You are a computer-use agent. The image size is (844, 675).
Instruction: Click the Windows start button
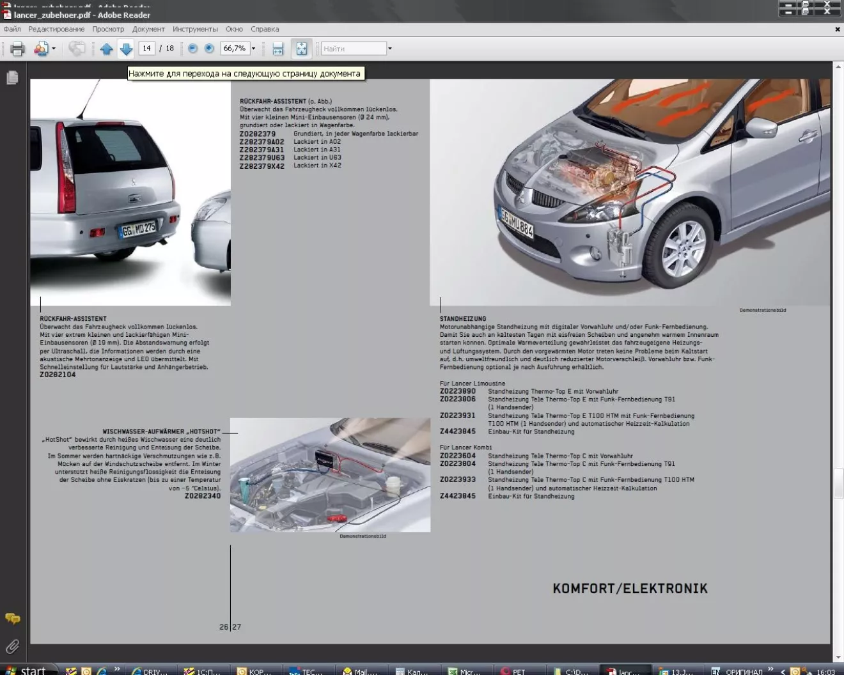coord(27,670)
